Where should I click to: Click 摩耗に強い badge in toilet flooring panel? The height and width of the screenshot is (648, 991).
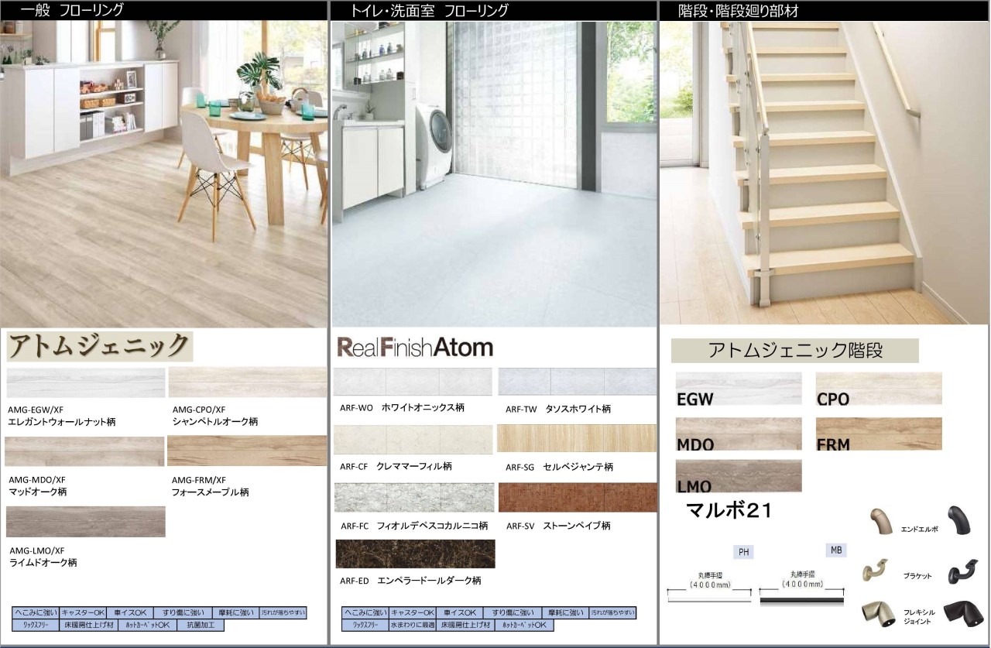tap(565, 612)
